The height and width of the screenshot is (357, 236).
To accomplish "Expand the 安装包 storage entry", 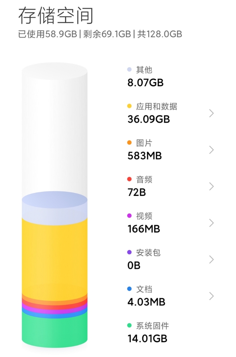I will 212,259.
